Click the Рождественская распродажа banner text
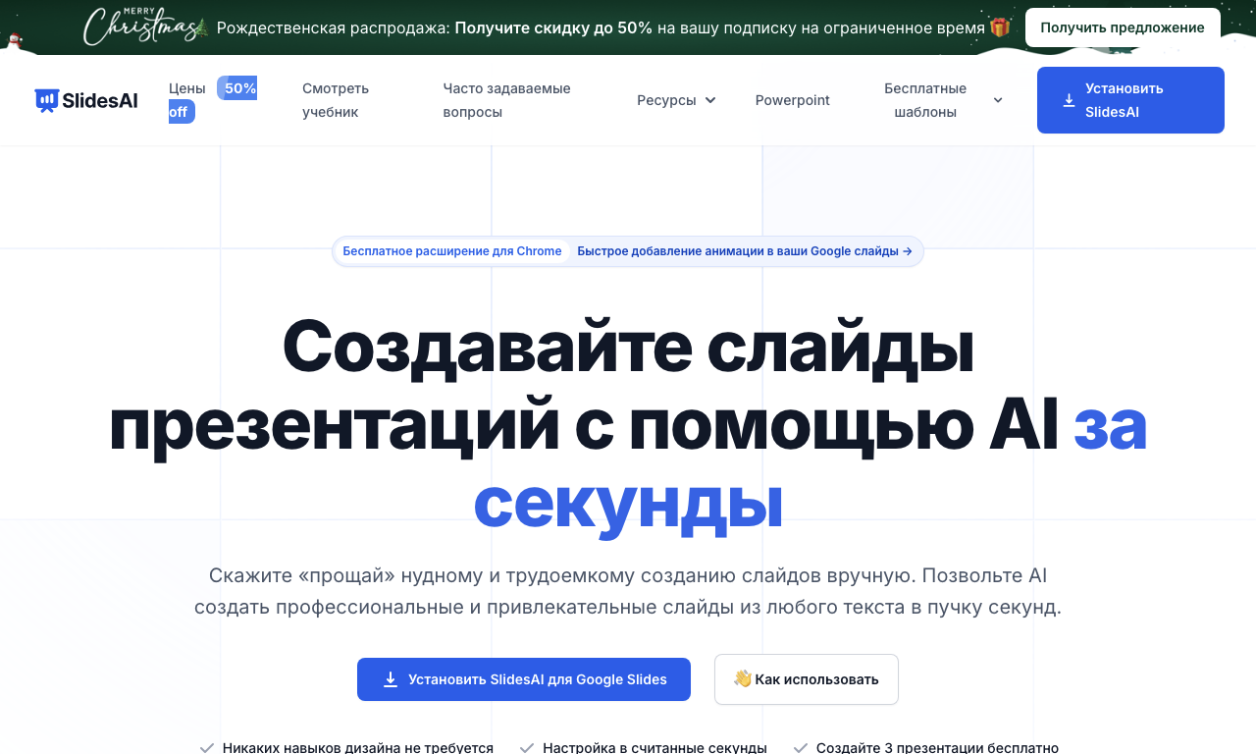The height and width of the screenshot is (754, 1256). [601, 27]
